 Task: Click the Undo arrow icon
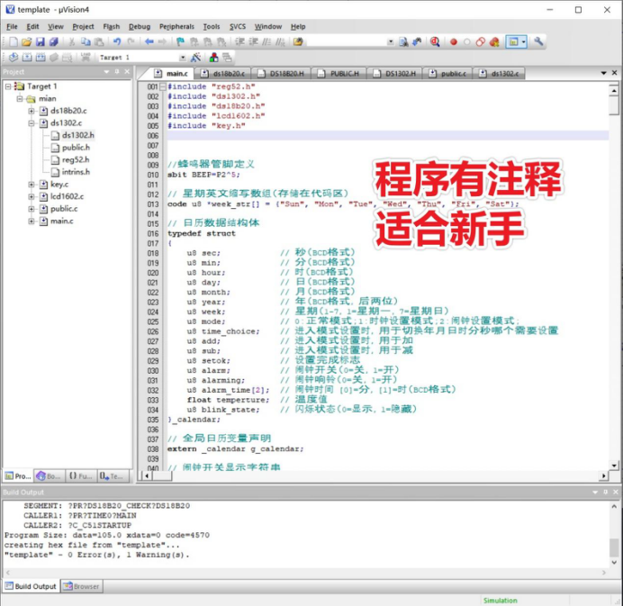[x=117, y=41]
